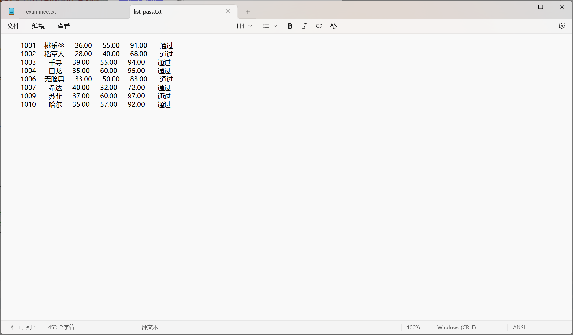Click the name 哈尔
Image resolution: width=573 pixels, height=335 pixels.
(55, 105)
